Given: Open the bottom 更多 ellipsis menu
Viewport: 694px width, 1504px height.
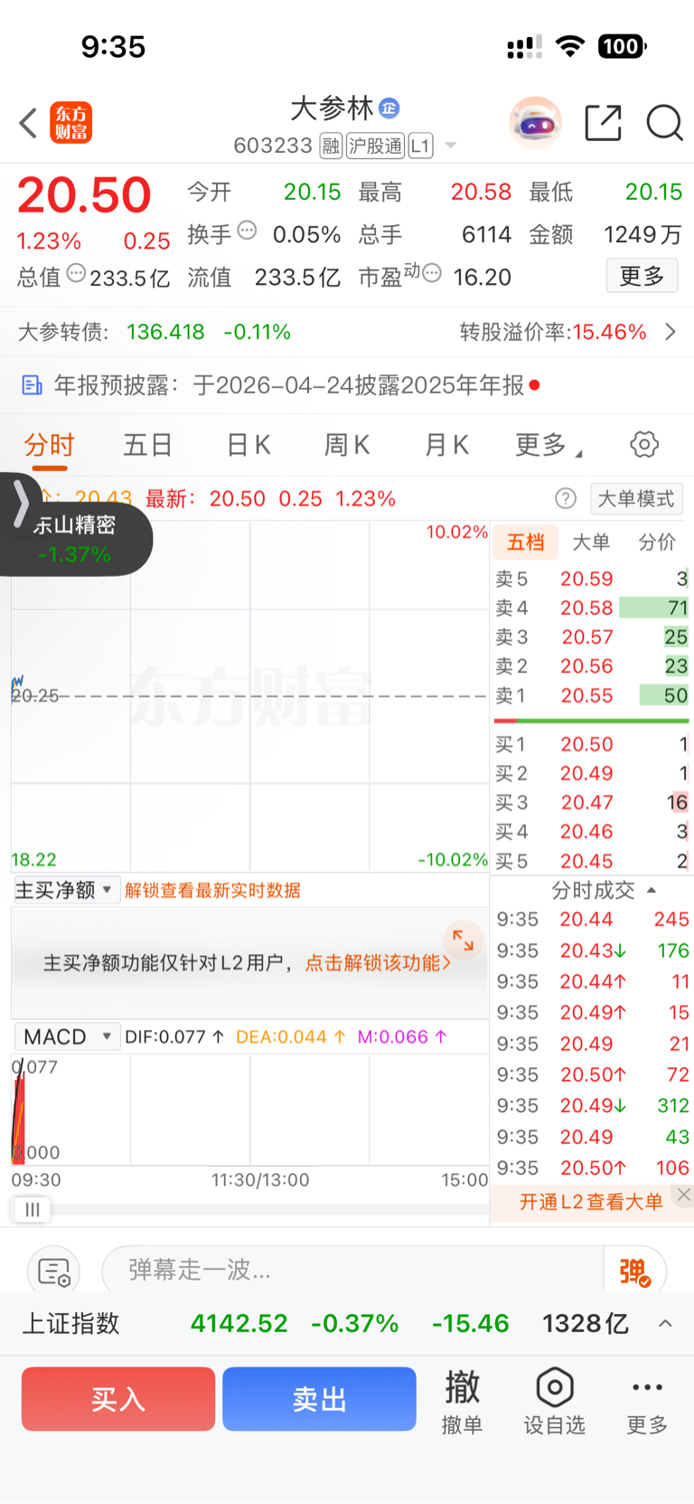Looking at the screenshot, I should [648, 1404].
